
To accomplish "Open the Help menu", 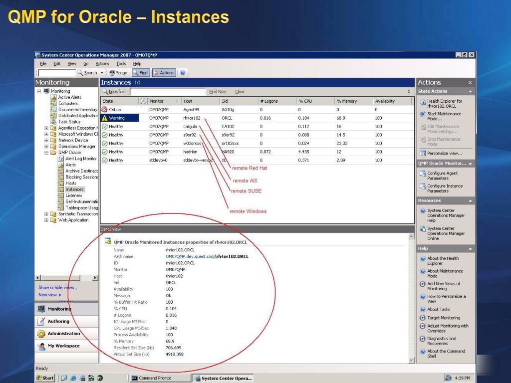I will (x=137, y=64).
